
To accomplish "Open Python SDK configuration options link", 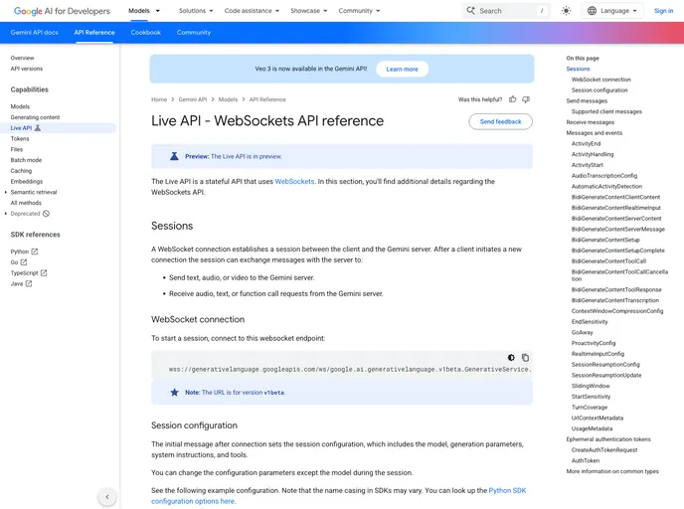I will click(338, 496).
